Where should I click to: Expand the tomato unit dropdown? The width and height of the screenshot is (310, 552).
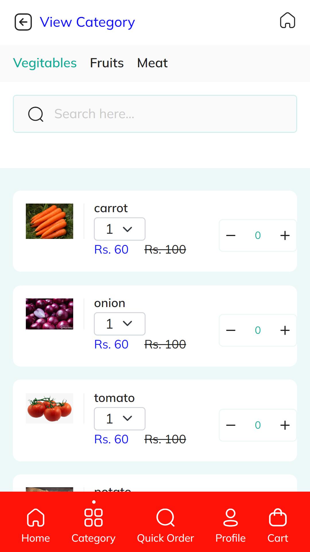pyautogui.click(x=120, y=419)
